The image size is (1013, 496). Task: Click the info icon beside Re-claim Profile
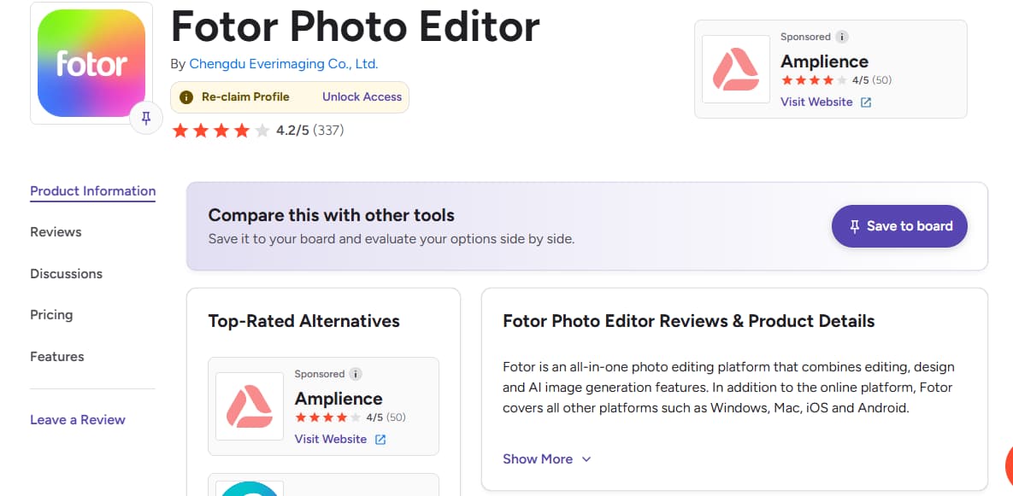click(x=186, y=97)
